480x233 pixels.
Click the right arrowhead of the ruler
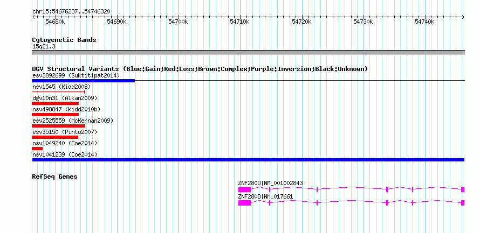coord(463,17)
